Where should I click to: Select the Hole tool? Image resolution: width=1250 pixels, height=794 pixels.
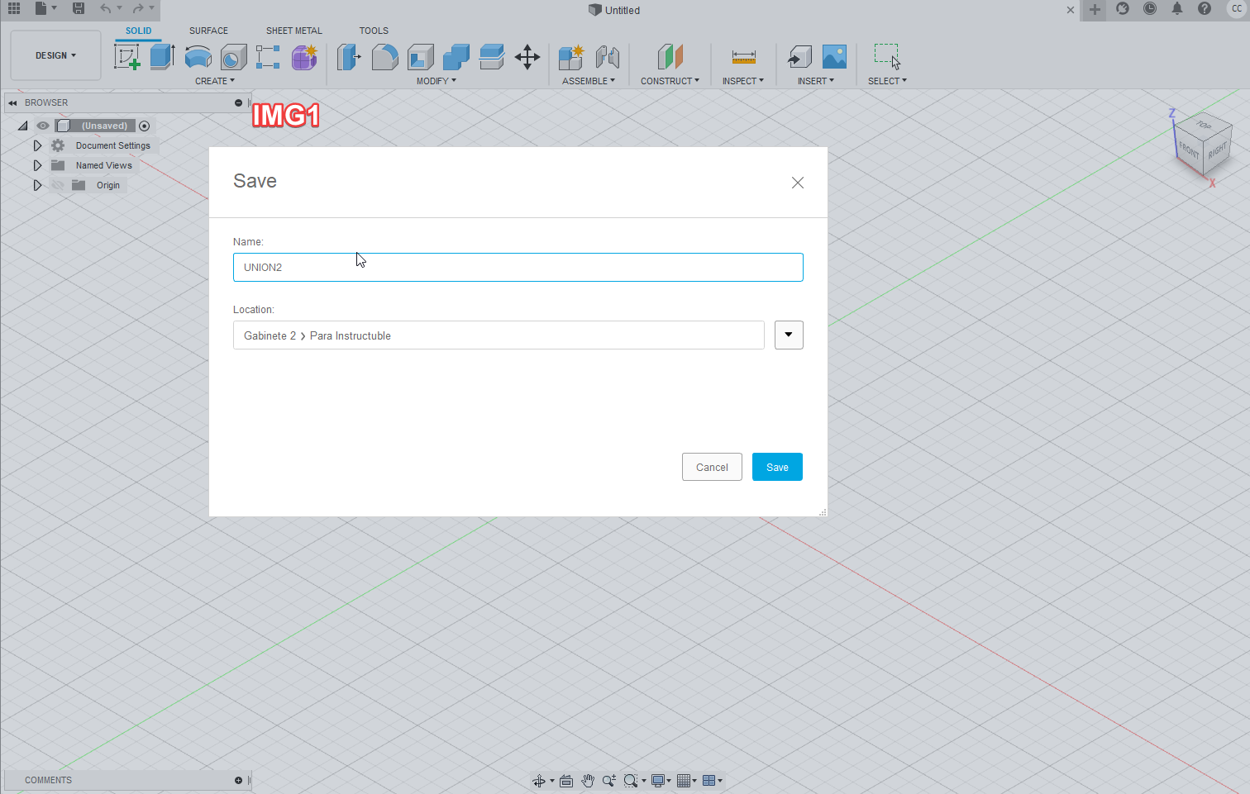pyautogui.click(x=233, y=57)
